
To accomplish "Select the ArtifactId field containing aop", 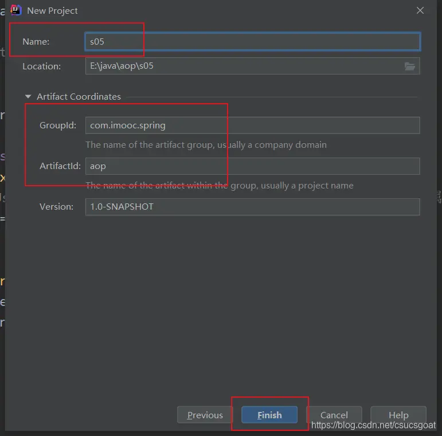I will tap(252, 166).
